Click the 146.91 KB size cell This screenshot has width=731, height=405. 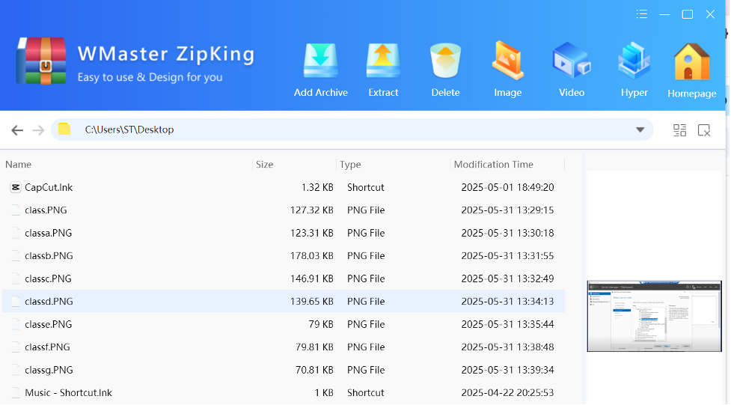click(x=311, y=279)
